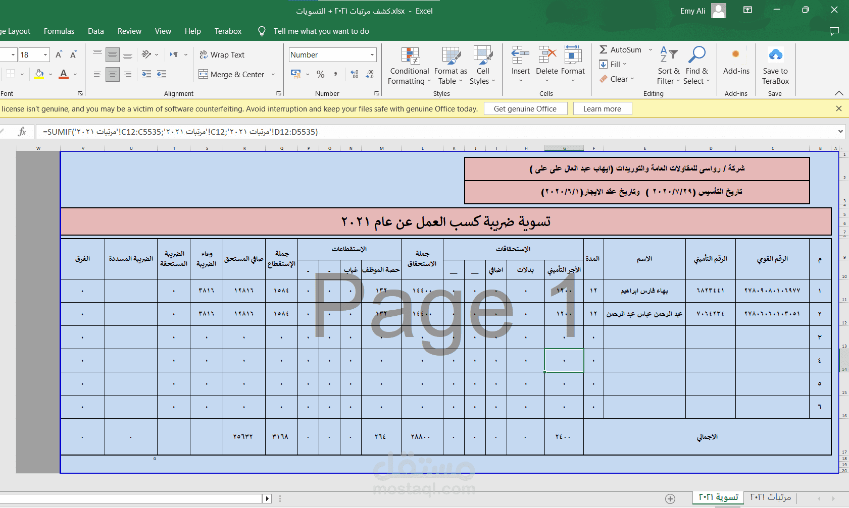The image size is (849, 508).
Task: Open the View tab
Action: coord(163,31)
